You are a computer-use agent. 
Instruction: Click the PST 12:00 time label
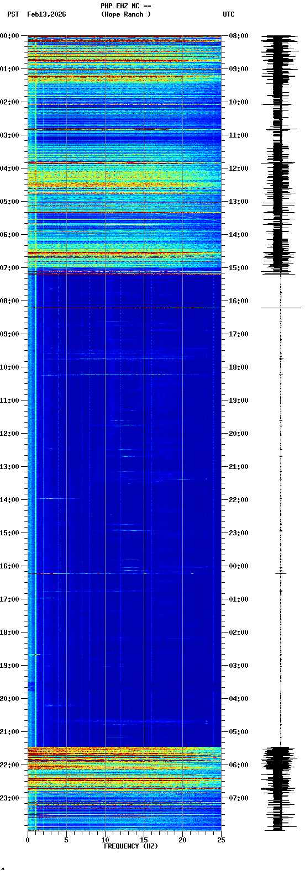point(10,434)
